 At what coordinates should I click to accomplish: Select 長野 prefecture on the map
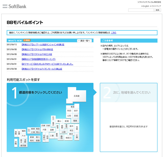click(x=62, y=127)
